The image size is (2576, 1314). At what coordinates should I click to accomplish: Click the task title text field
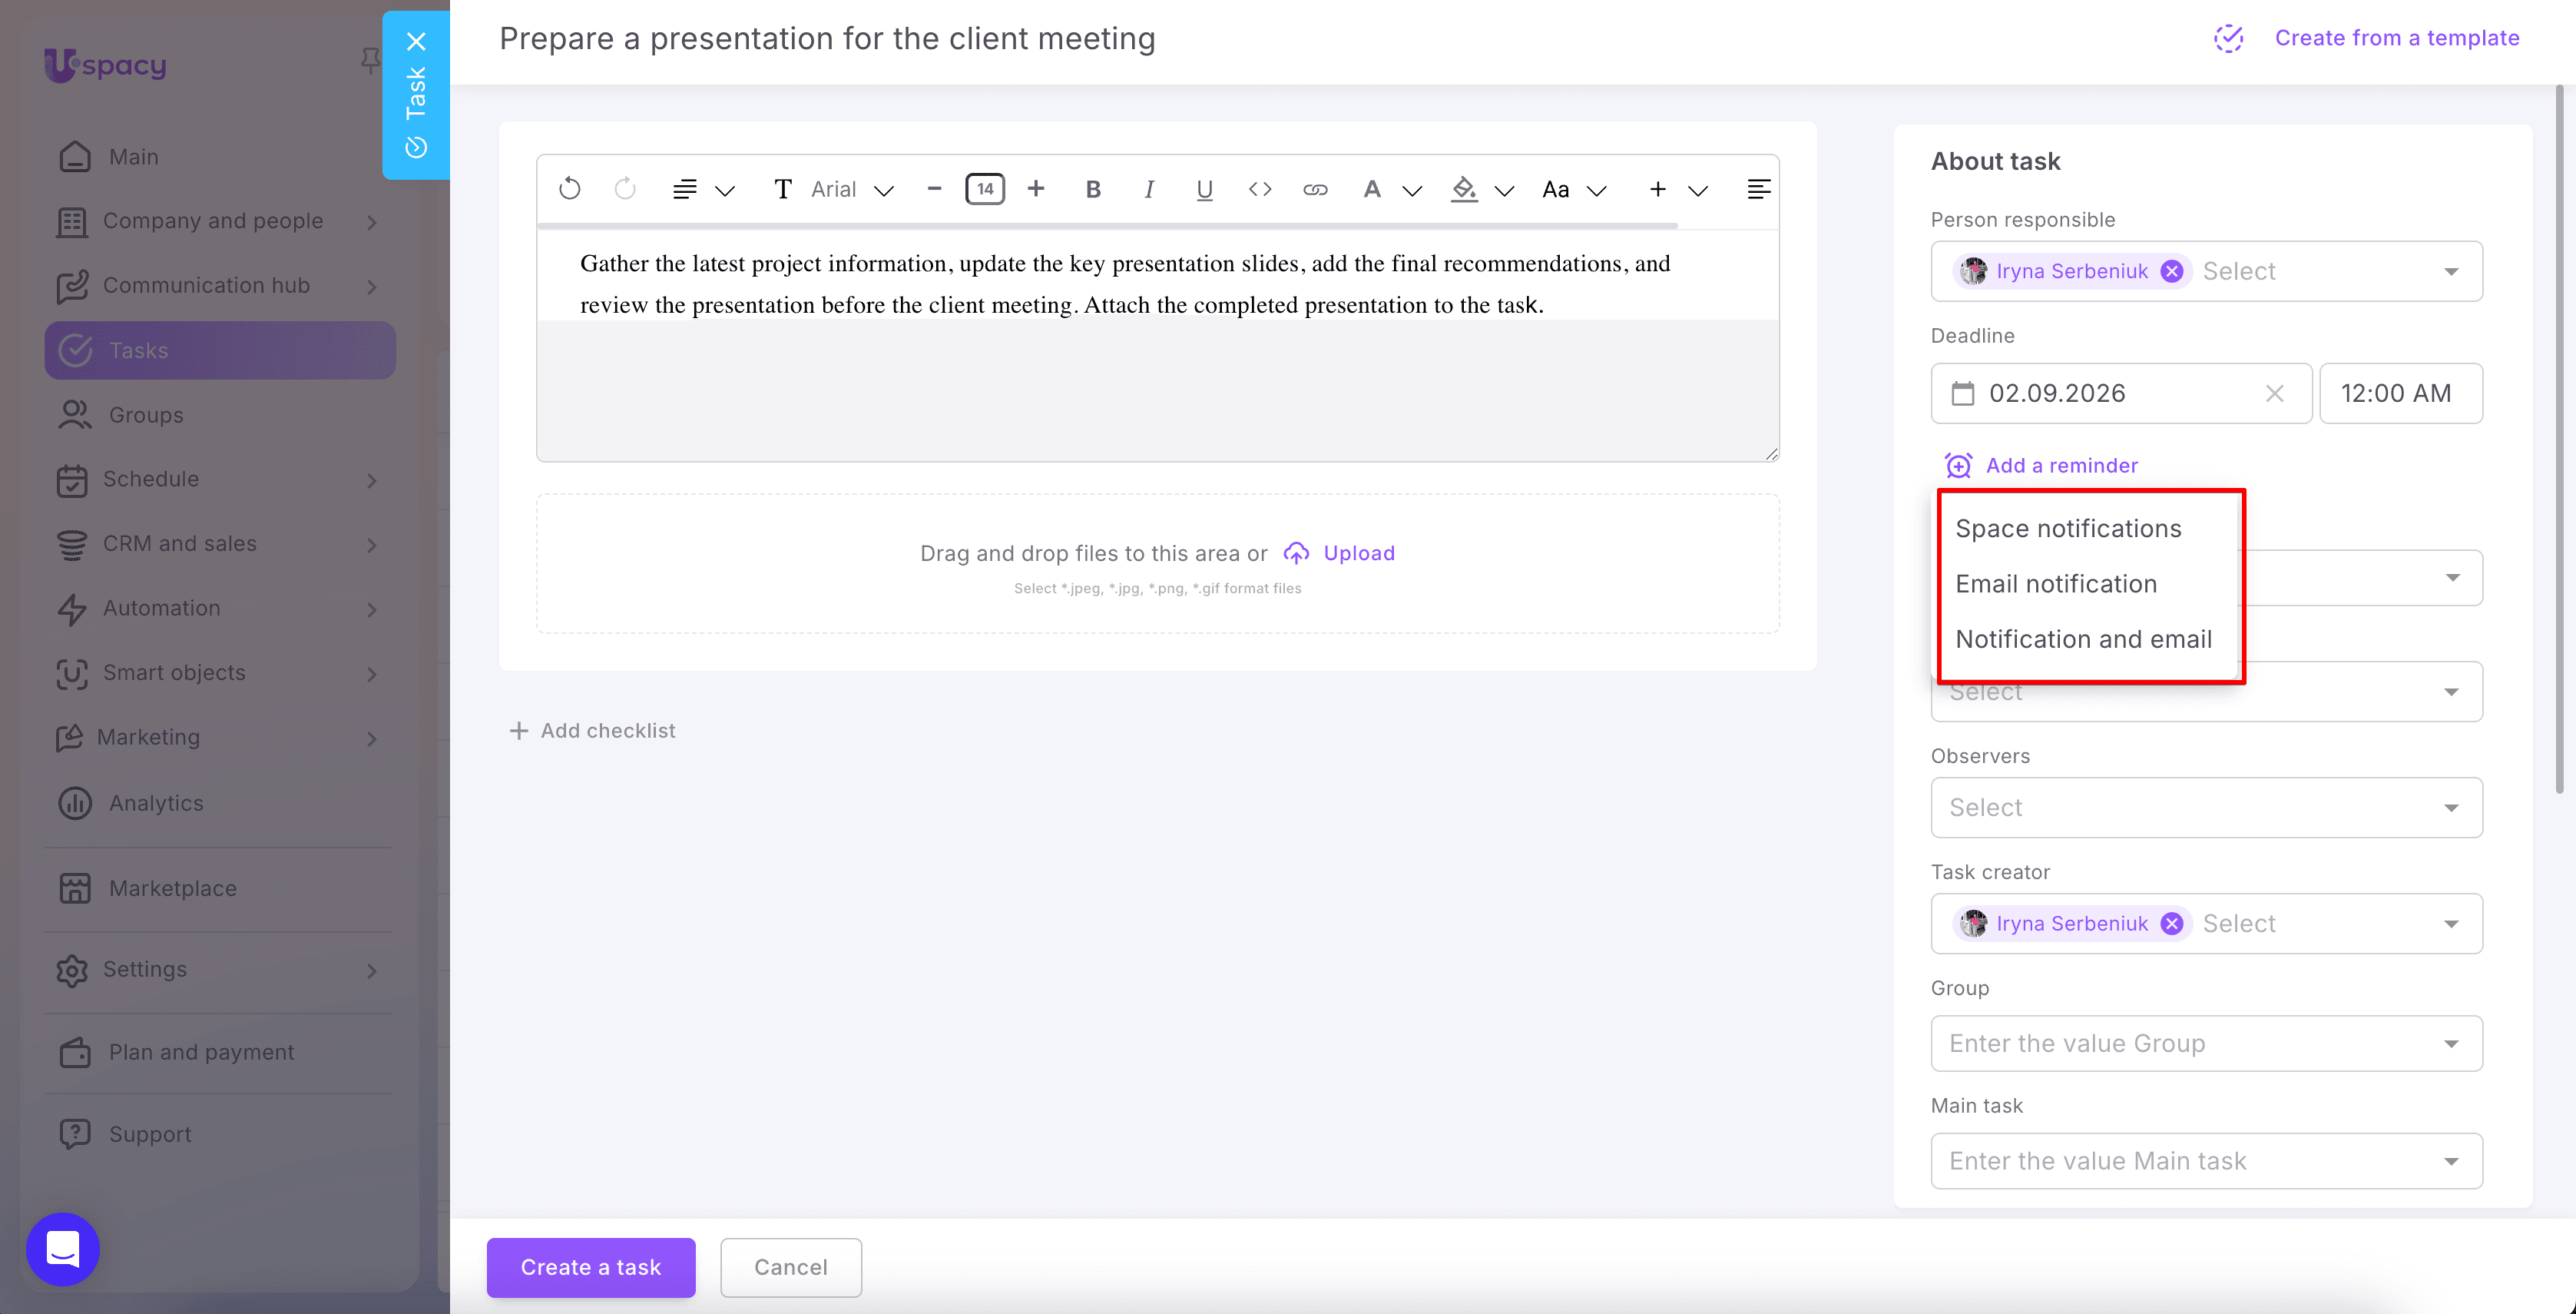pyautogui.click(x=827, y=38)
